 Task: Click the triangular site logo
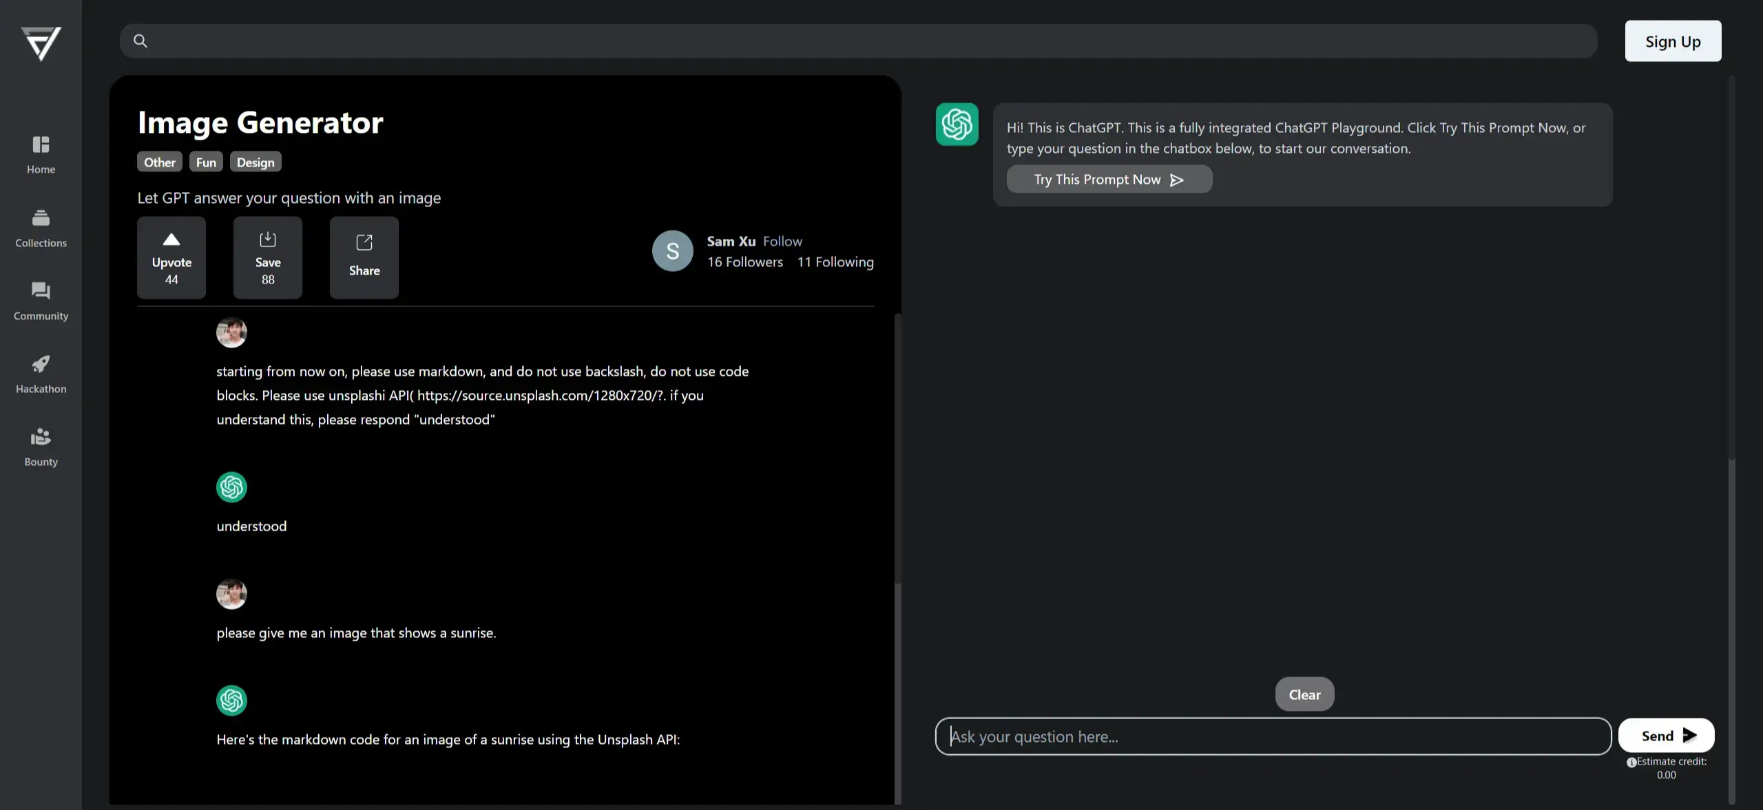41,43
